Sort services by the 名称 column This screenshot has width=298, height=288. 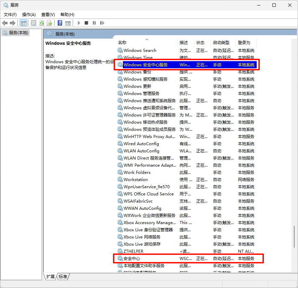click(122, 42)
